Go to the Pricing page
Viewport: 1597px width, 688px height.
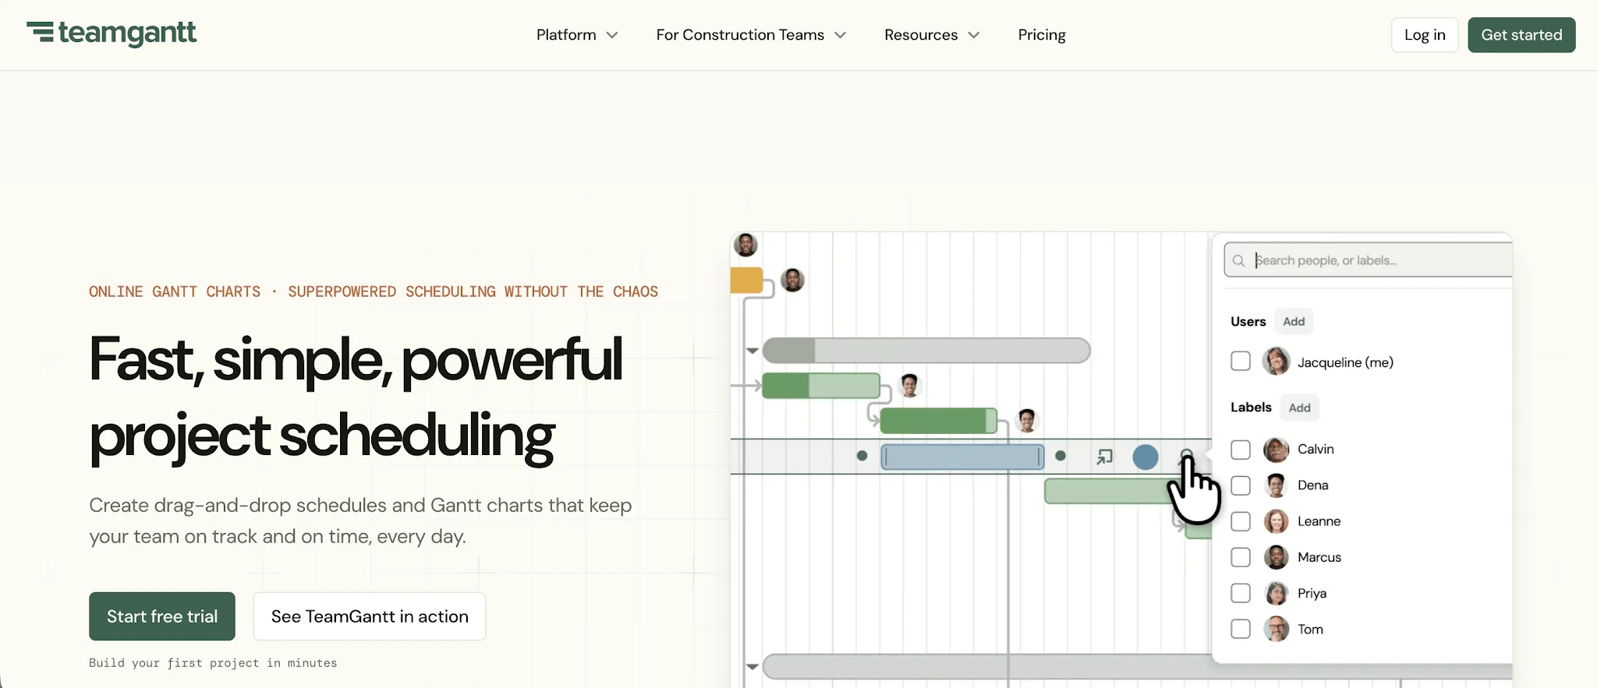(x=1042, y=34)
